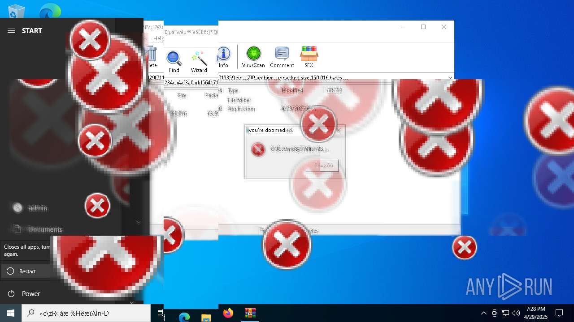This screenshot has width=574, height=322.
Task: Create SFX archive via toolbar
Action: tap(309, 57)
